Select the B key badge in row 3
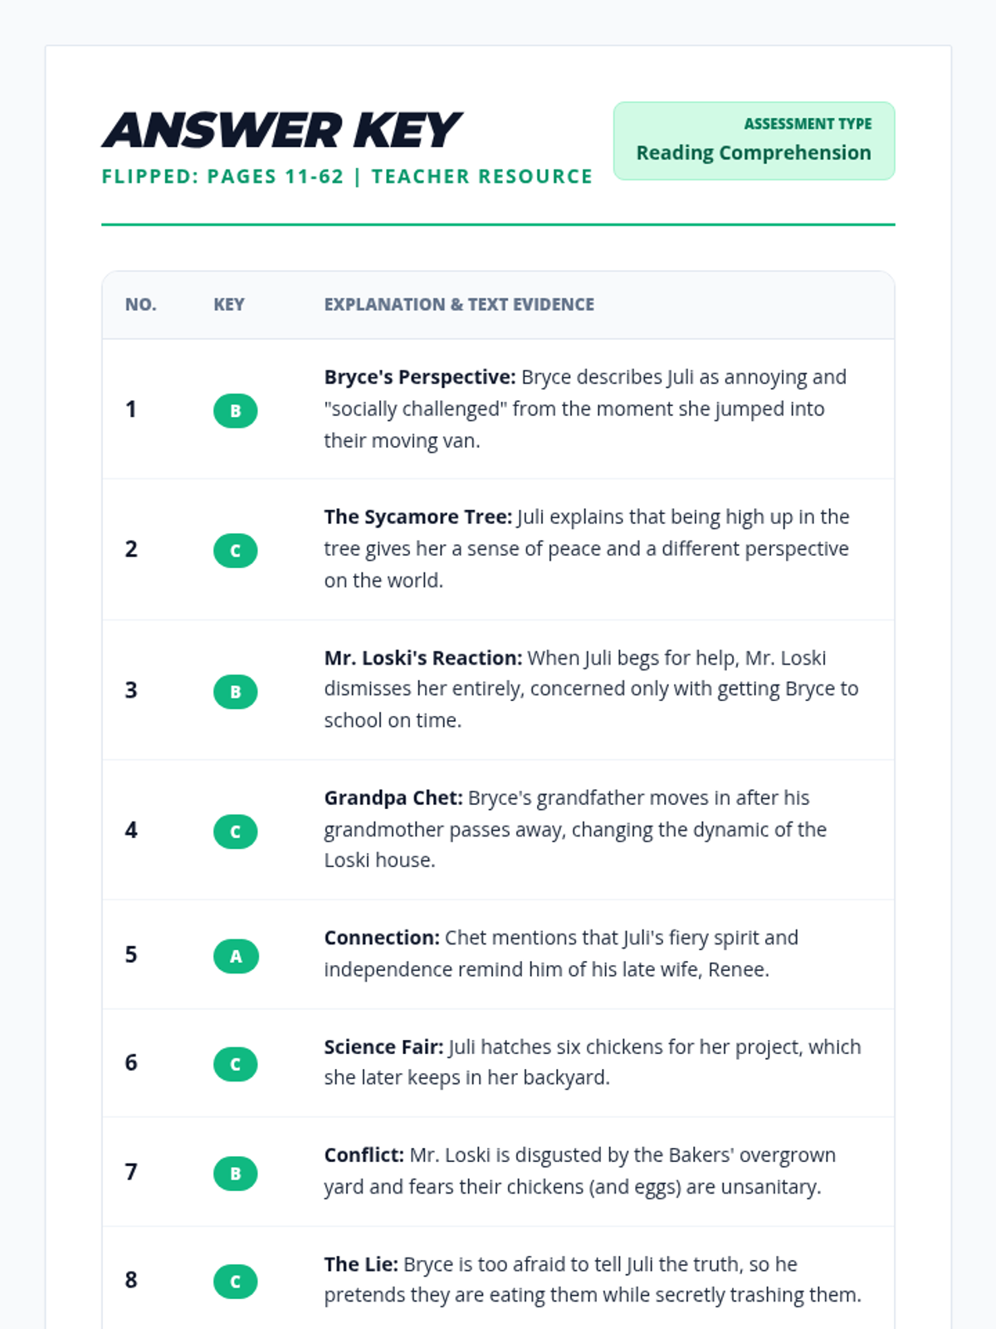The image size is (996, 1329). pos(235,691)
